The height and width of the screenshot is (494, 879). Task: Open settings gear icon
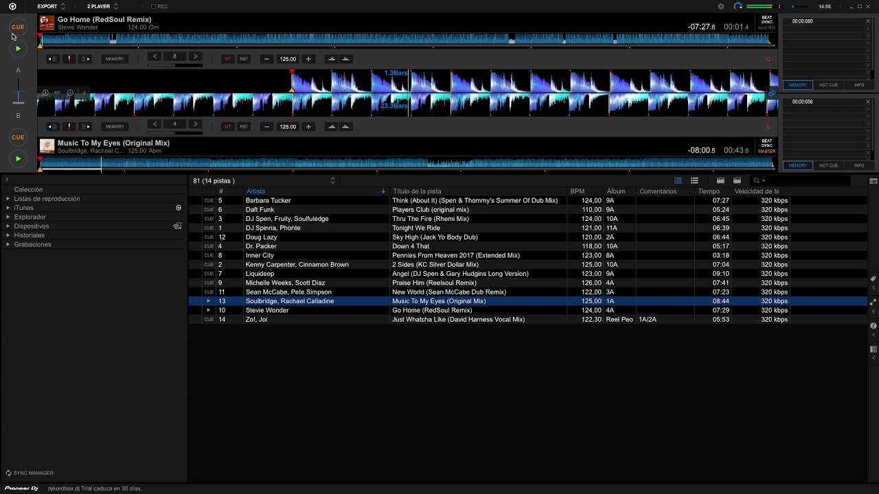click(721, 6)
